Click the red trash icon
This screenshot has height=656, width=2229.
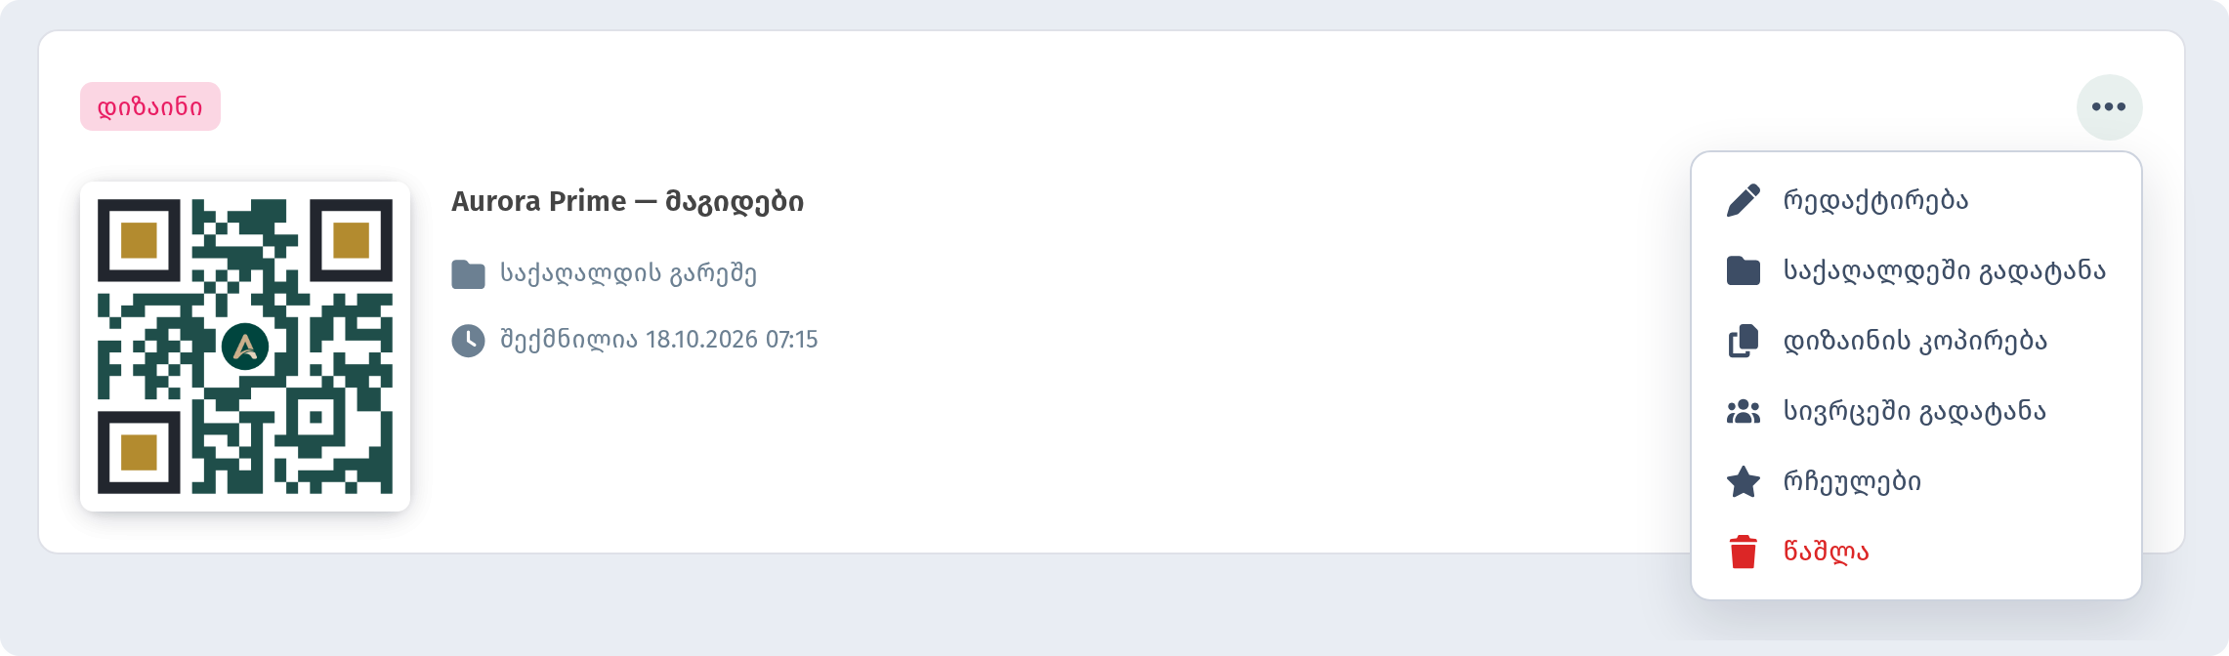click(x=1743, y=552)
